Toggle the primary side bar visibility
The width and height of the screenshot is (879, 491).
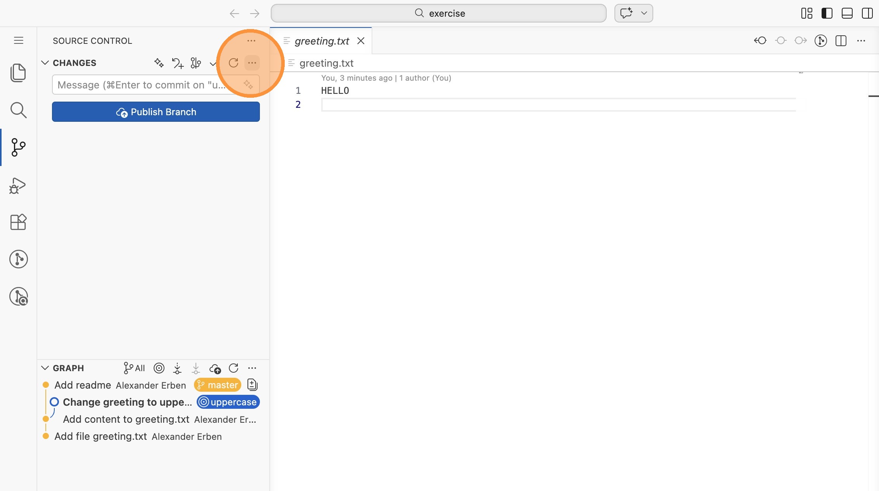[x=827, y=13]
